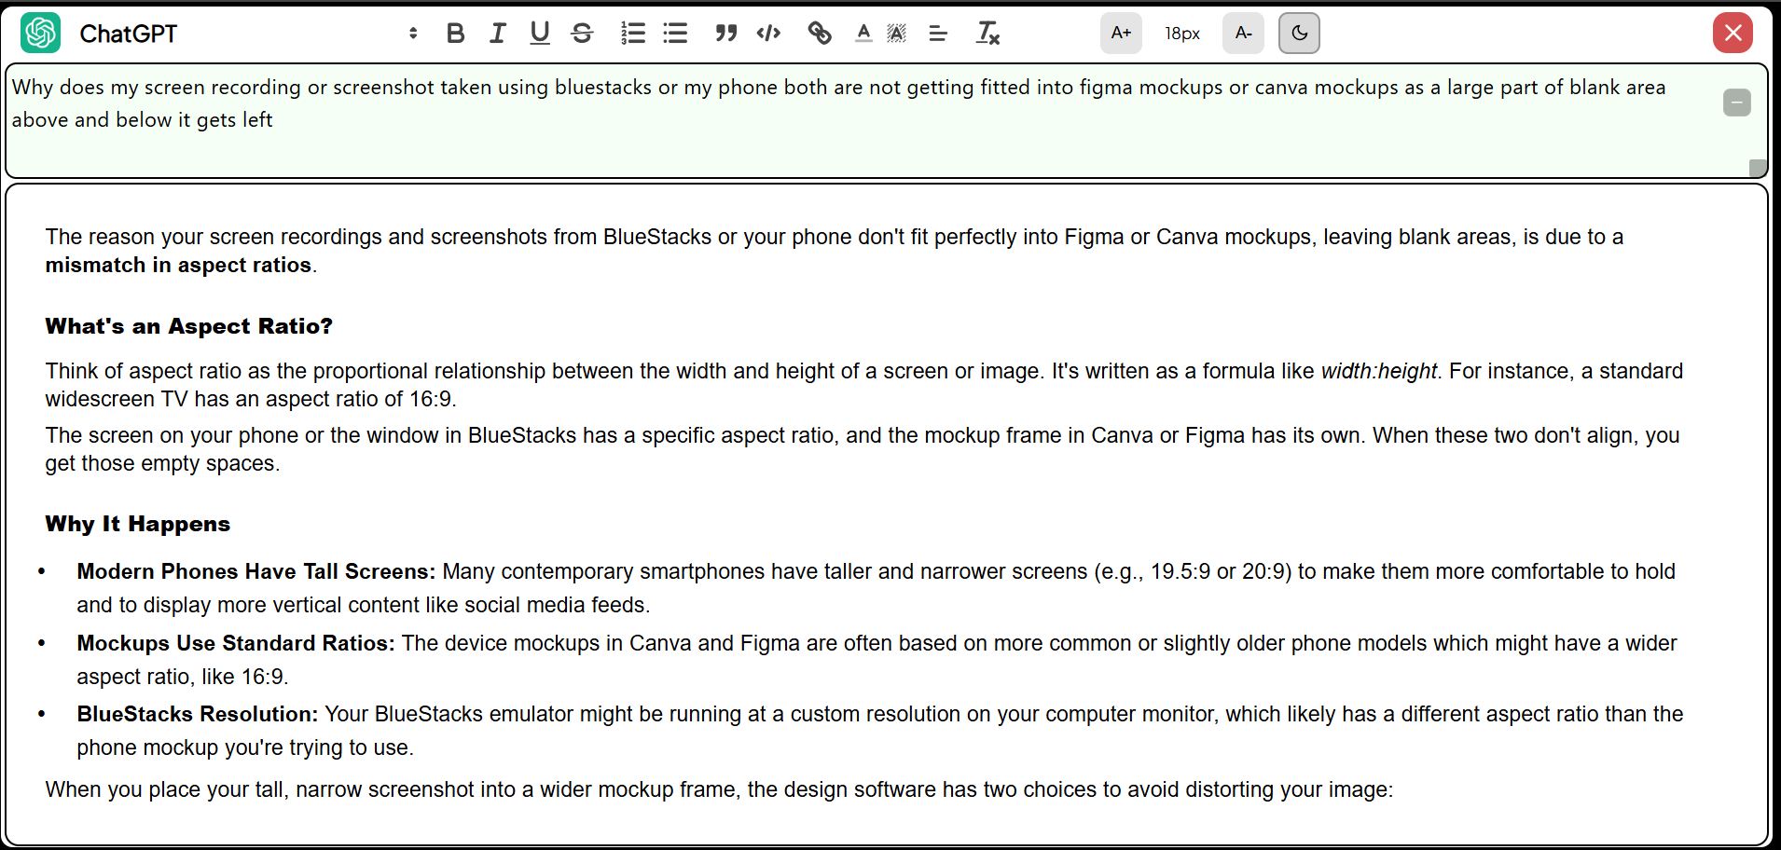Insert a numbered list
Screen dimensions: 1781x850
tap(633, 34)
